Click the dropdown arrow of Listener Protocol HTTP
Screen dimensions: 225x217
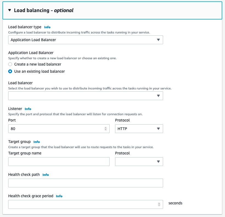[x=158, y=129]
